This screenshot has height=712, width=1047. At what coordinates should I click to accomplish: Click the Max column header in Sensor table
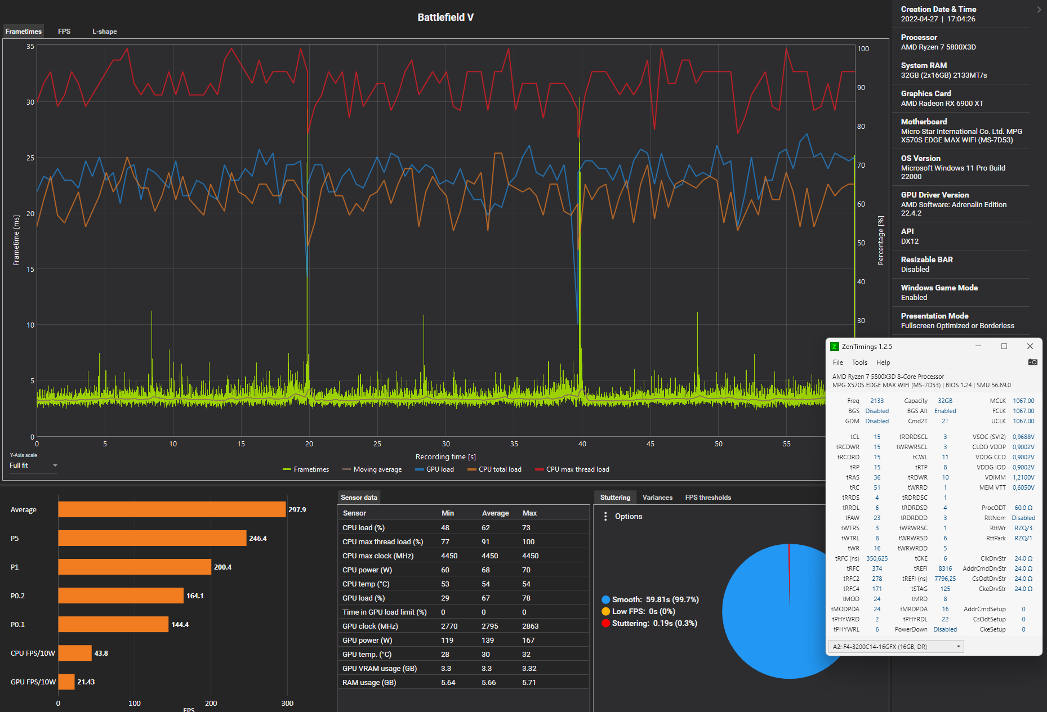[529, 513]
